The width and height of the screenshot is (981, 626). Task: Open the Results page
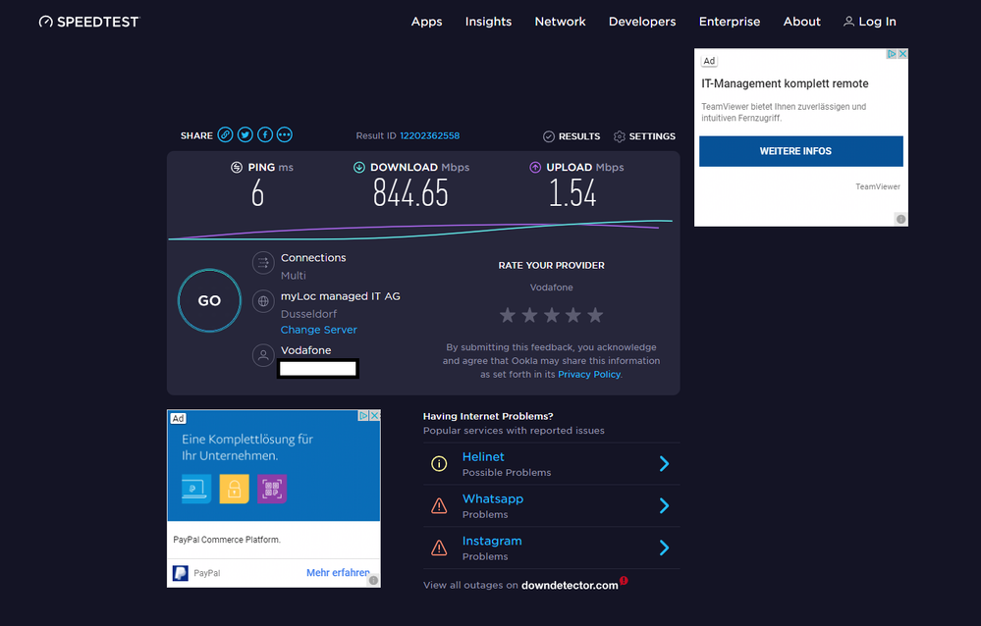572,136
